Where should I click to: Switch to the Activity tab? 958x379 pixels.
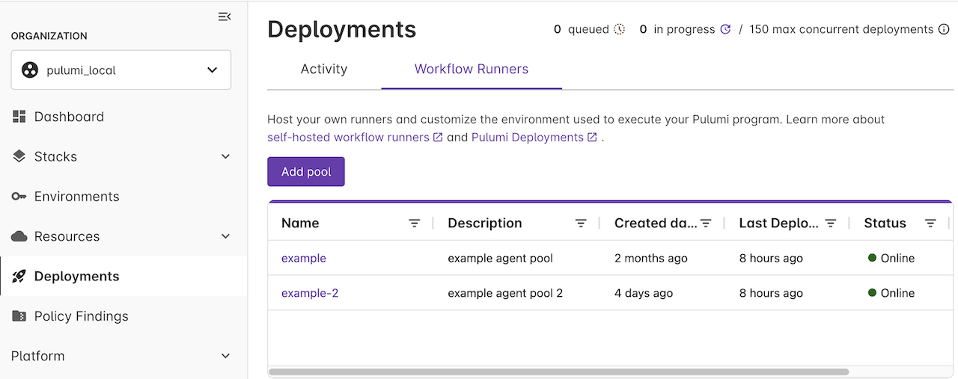(323, 70)
